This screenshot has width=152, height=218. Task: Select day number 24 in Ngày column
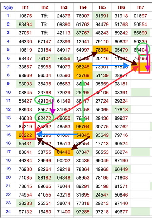coord(8,212)
